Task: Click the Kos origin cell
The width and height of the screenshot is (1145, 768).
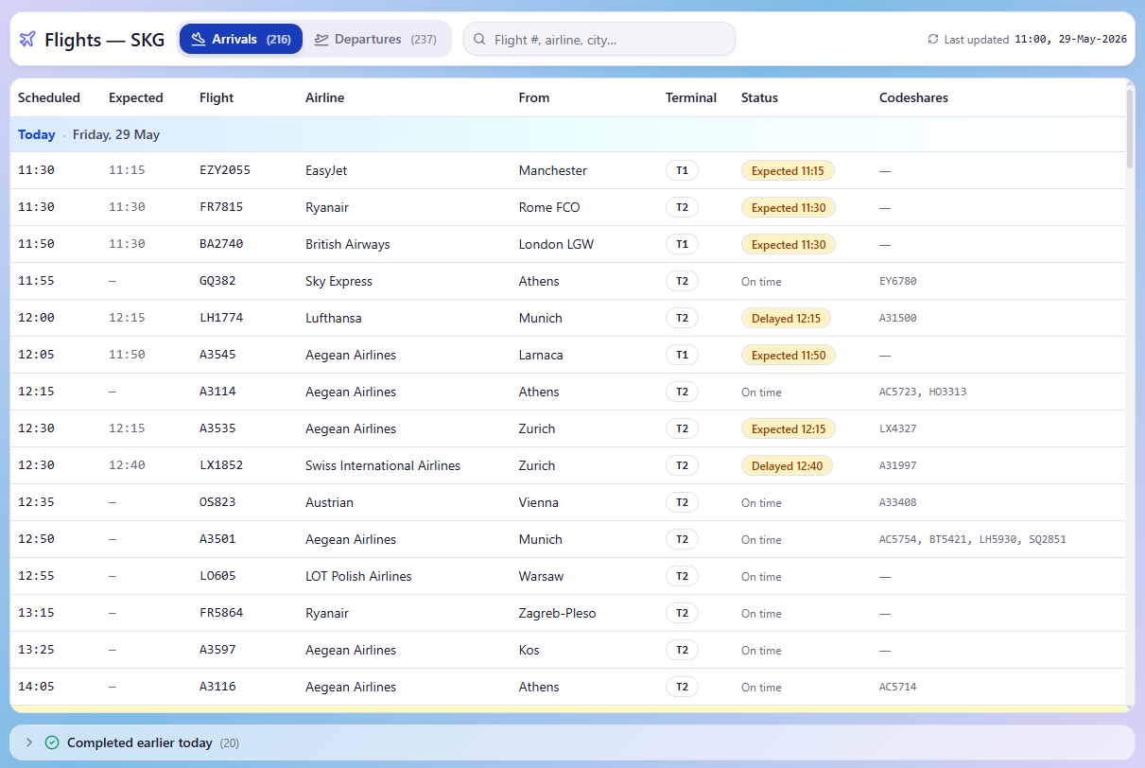Action: 529,650
